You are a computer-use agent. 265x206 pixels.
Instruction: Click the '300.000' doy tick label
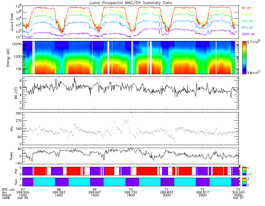(x=238, y=192)
